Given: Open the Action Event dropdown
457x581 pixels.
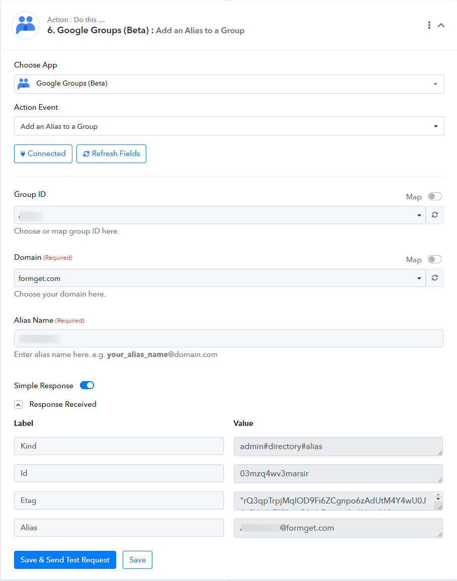Looking at the screenshot, I should pyautogui.click(x=229, y=126).
